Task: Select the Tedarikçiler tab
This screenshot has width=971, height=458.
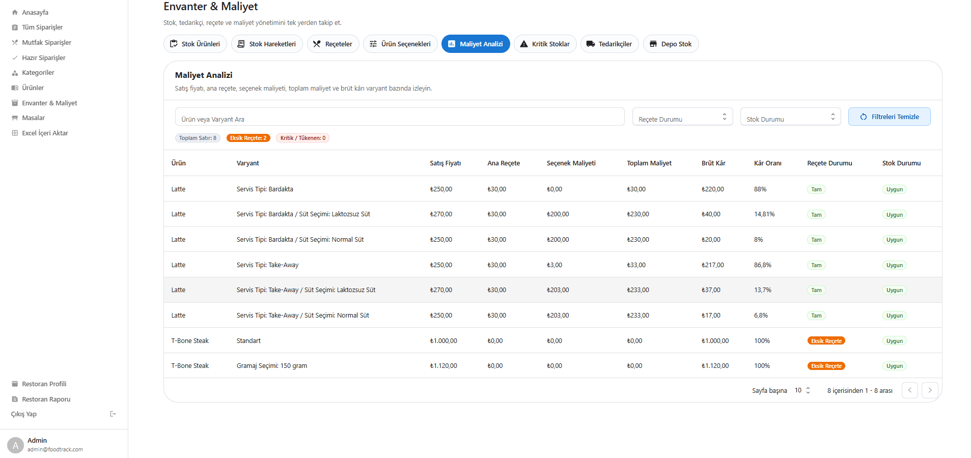Action: pyautogui.click(x=609, y=44)
